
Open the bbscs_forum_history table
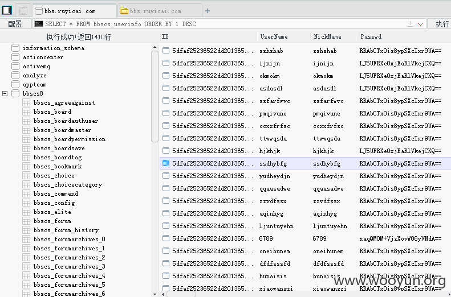click(x=66, y=230)
